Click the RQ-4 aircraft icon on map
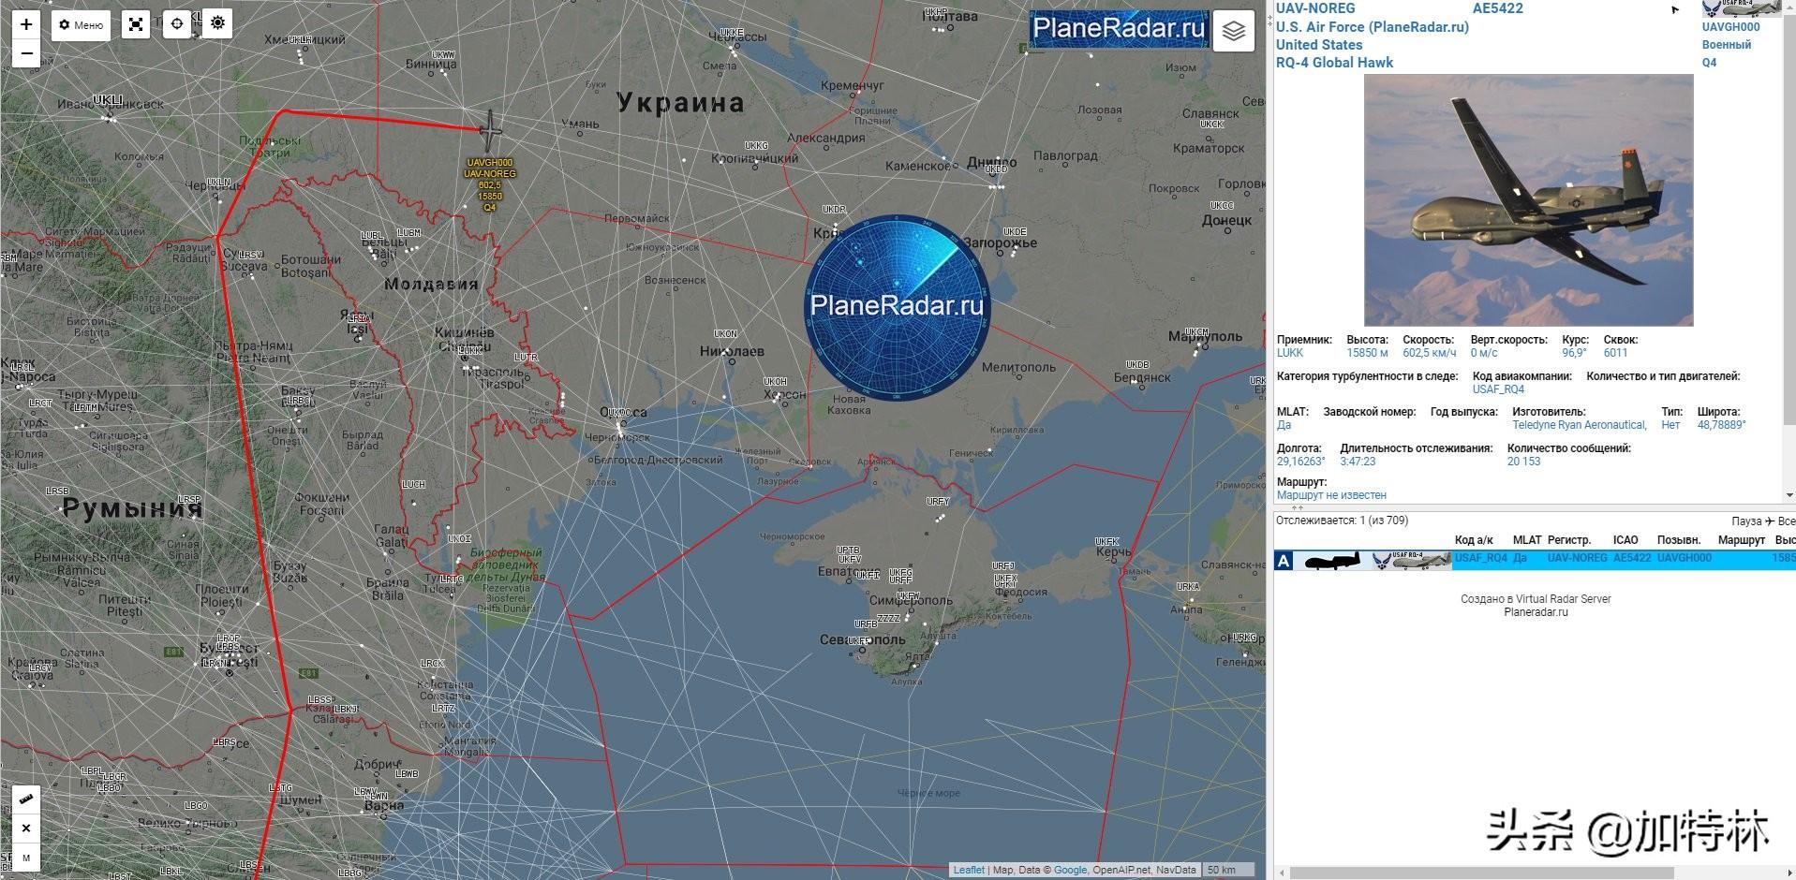Screen dimensions: 1796x880 tap(490, 131)
